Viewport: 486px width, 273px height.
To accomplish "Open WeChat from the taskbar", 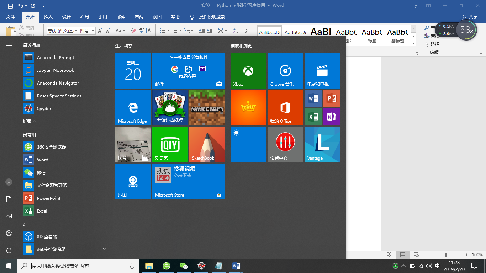I will pyautogui.click(x=184, y=266).
